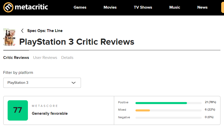
Task: Switch to the User Reviews tab
Action: click(45, 57)
